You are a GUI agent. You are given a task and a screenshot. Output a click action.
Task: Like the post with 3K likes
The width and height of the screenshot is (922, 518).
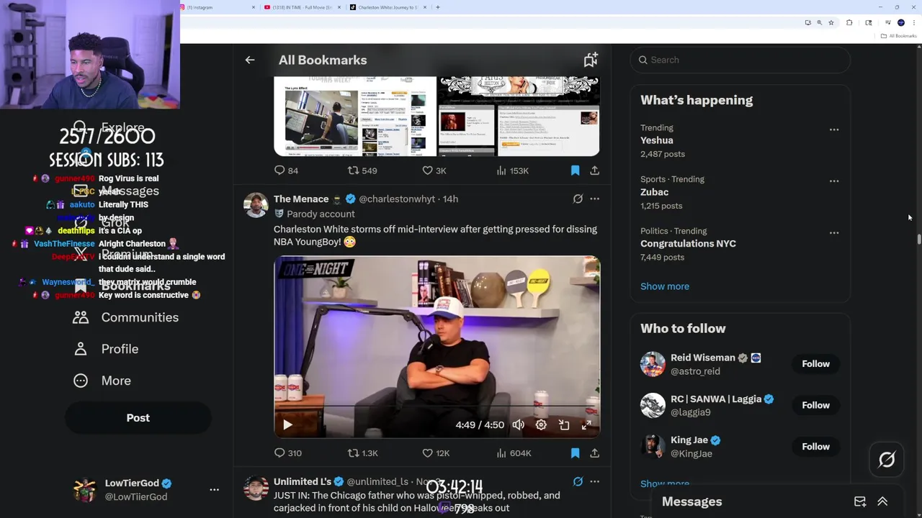434,171
